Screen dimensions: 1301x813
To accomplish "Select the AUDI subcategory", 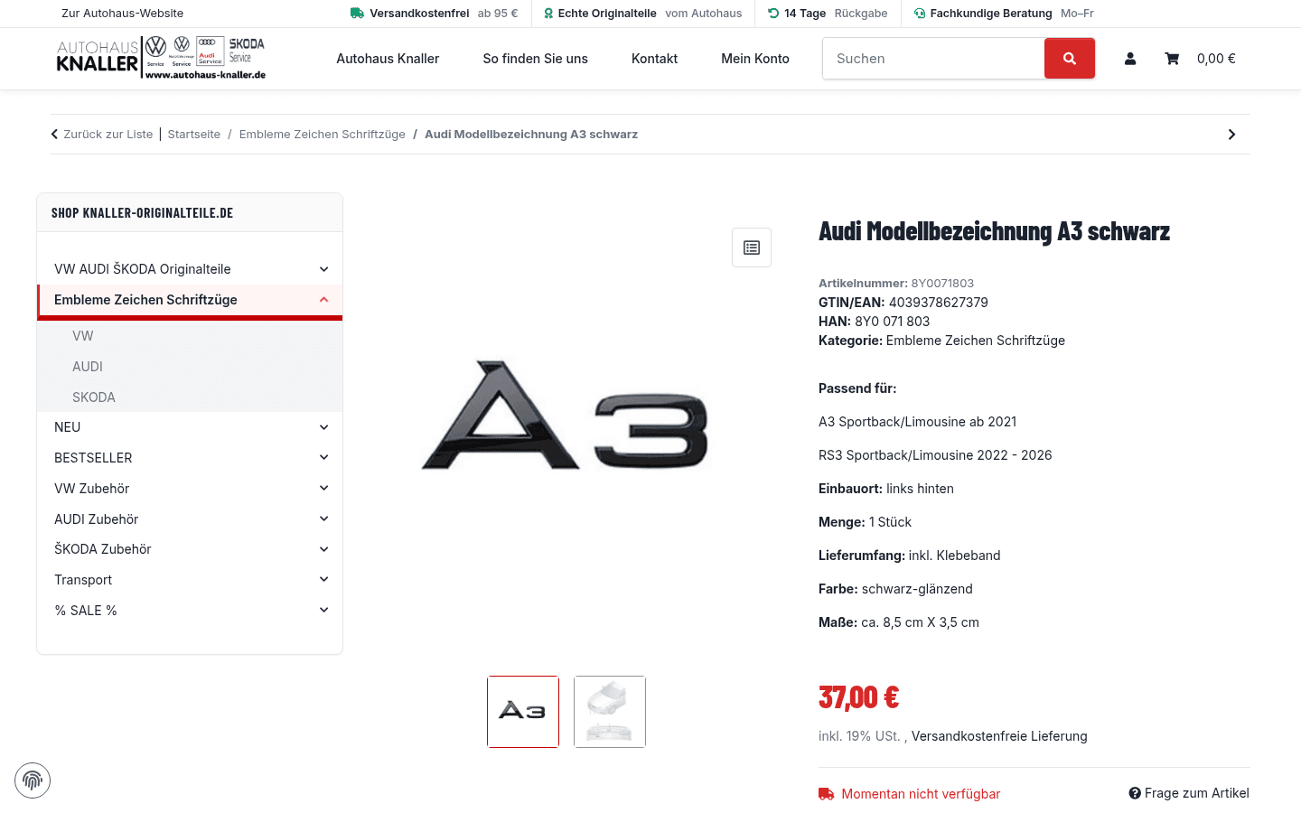I will [x=88, y=367].
